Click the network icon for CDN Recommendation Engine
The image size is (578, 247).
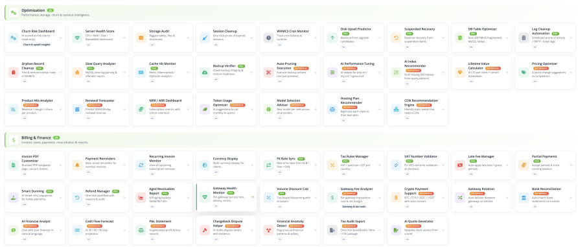click(x=397, y=109)
